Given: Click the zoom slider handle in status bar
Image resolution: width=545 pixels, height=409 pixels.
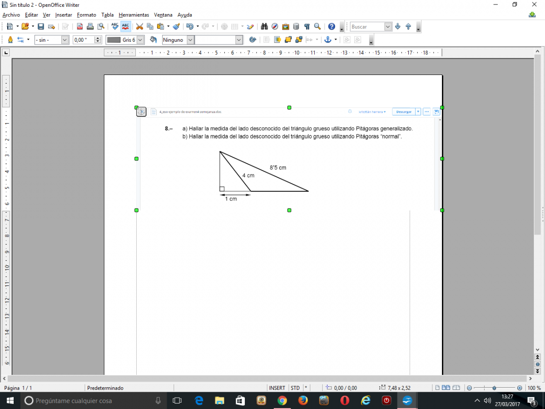Looking at the screenshot, I should [494, 388].
